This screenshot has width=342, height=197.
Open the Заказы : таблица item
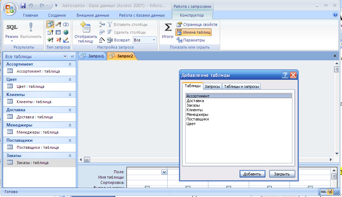coord(39,163)
